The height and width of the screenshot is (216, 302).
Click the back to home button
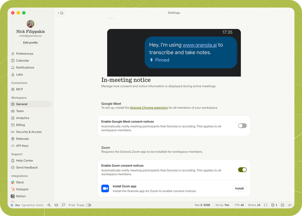(x=60, y=13)
